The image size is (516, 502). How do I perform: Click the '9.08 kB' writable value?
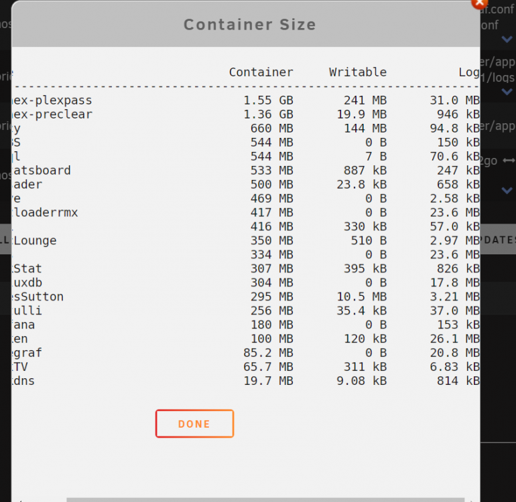tap(362, 381)
